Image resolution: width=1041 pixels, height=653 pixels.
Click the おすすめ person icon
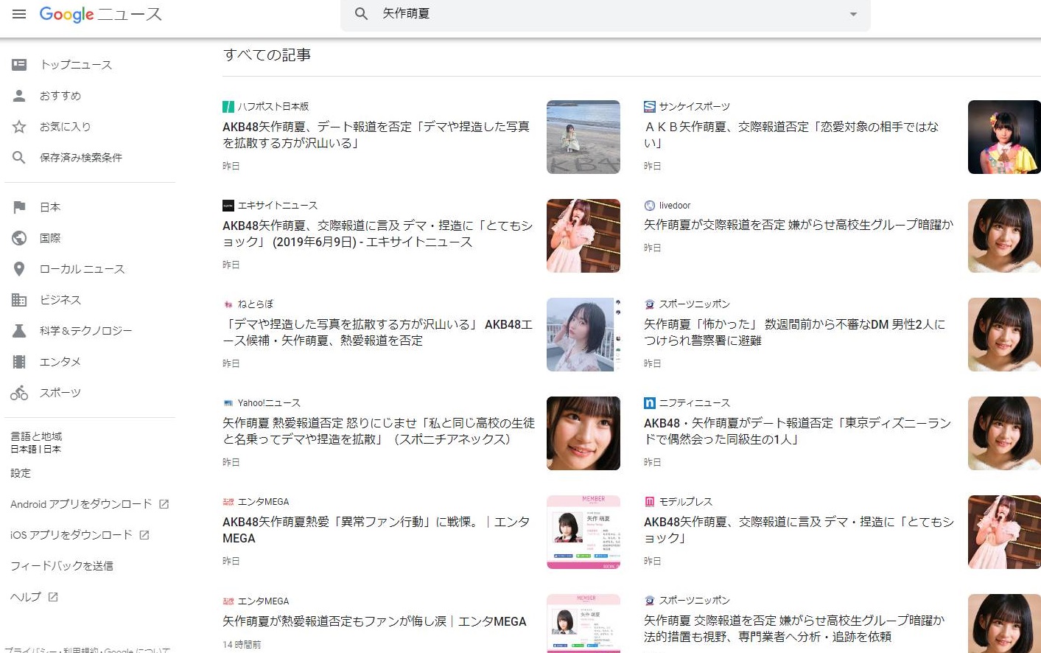tap(19, 96)
